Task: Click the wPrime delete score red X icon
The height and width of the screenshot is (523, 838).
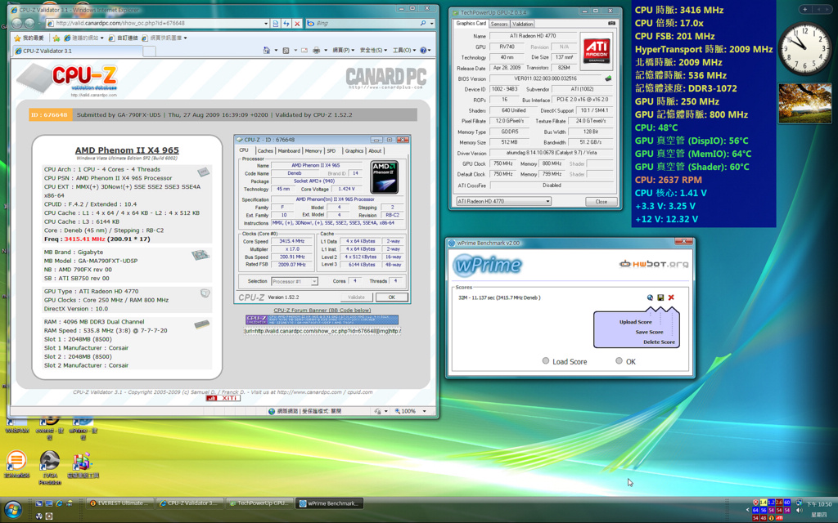Action: pos(671,298)
